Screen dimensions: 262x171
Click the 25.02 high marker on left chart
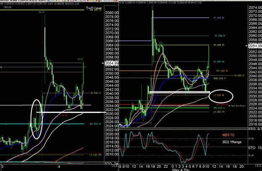[x=80, y=59]
